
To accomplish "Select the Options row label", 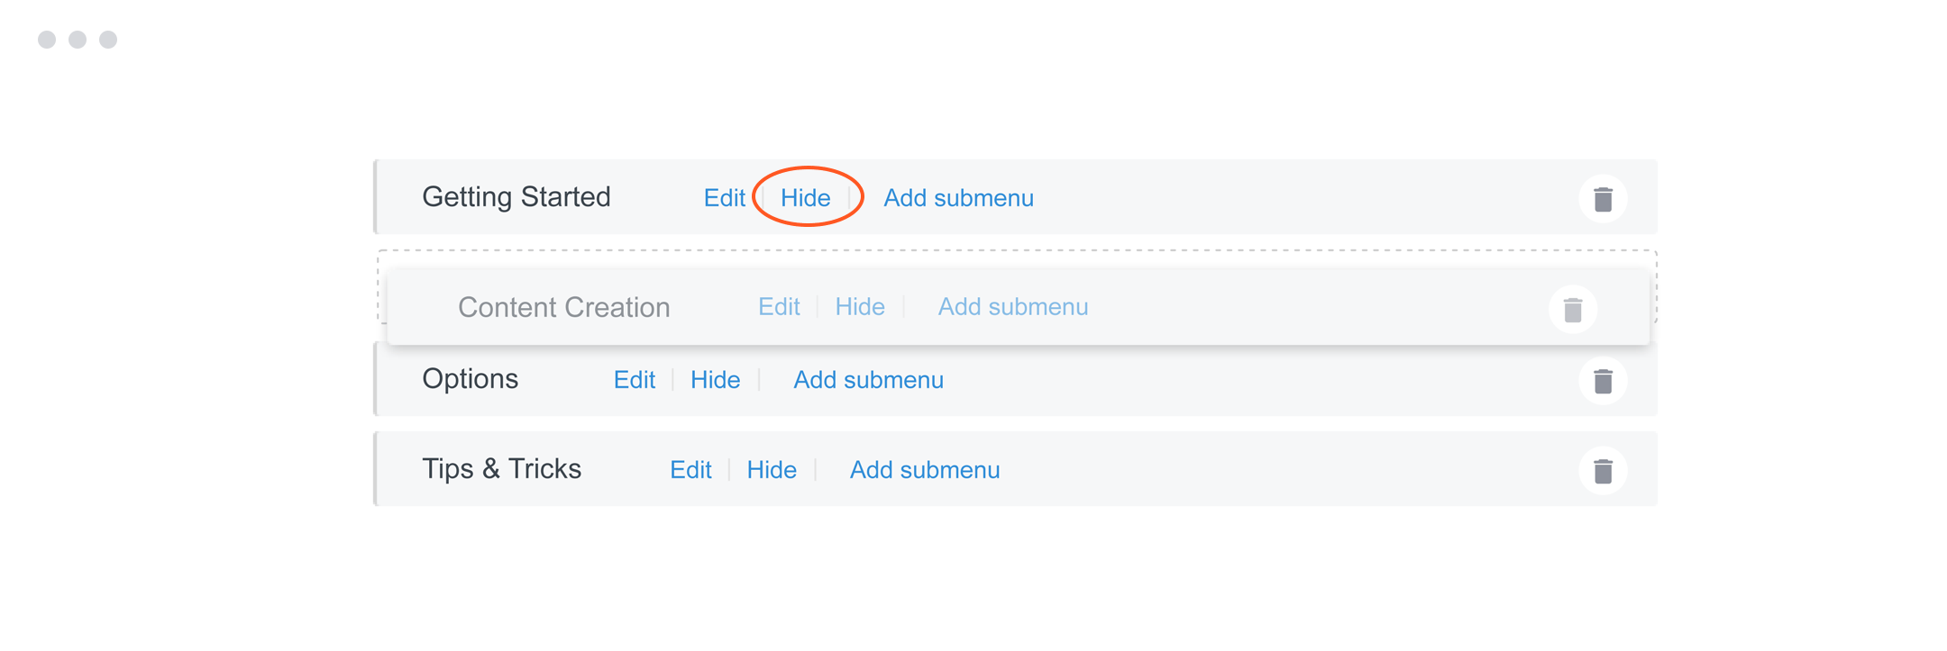I will pyautogui.click(x=470, y=379).
